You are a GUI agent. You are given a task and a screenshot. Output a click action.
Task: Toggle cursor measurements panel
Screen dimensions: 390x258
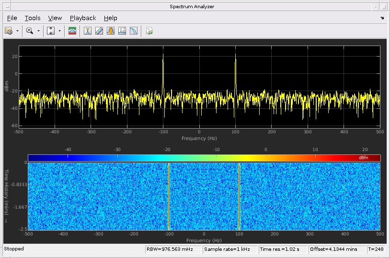coord(88,31)
